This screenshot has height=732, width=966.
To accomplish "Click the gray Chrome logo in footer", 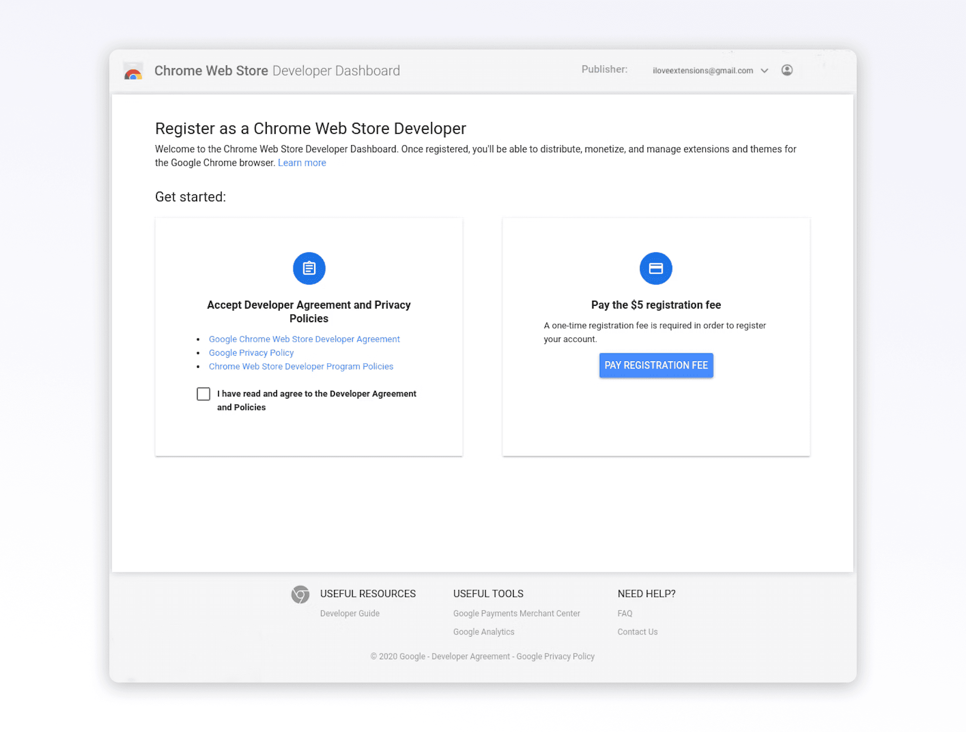I will click(300, 594).
